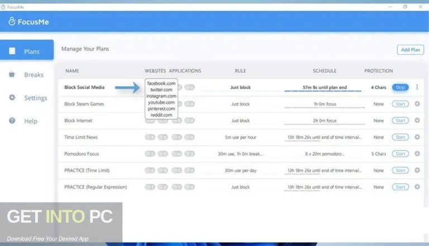Viewport: 429px width, 246px height.
Task: Open Plans via its sidebar icon
Action: coord(12,51)
